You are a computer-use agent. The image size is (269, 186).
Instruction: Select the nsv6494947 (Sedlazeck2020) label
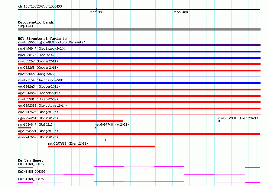[42, 49]
